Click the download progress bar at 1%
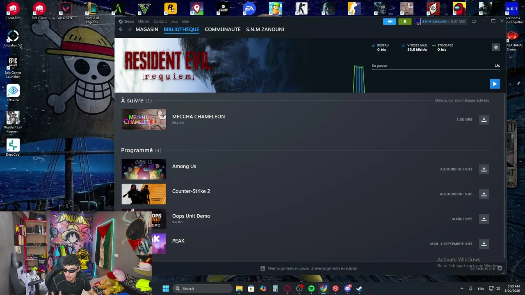Screen dimensions: 525x295 (x=436, y=70)
